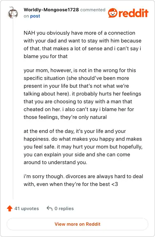The image size is (155, 237).
Task: Click the "0 replies" count label
Action: [x=64, y=209]
